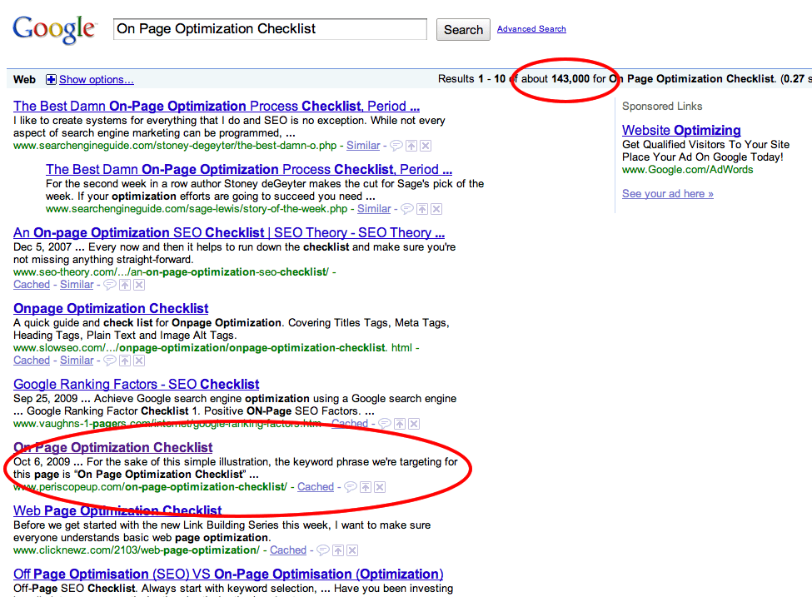This screenshot has width=812, height=597.
Task: Click comment bubble icon for slowseo.com result
Action: tap(110, 361)
